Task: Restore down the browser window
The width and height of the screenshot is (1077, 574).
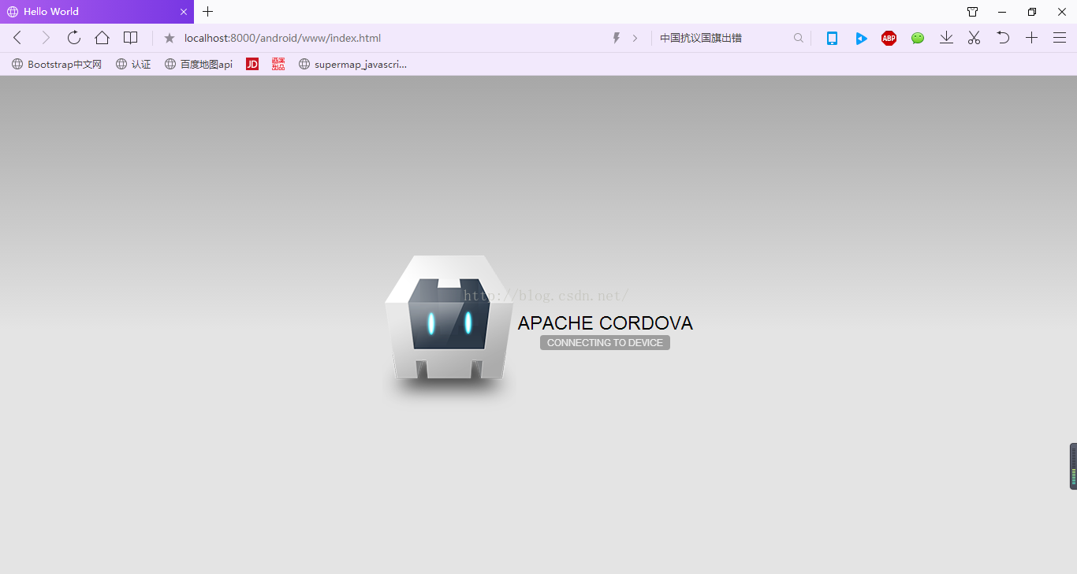Action: pos(1032,12)
